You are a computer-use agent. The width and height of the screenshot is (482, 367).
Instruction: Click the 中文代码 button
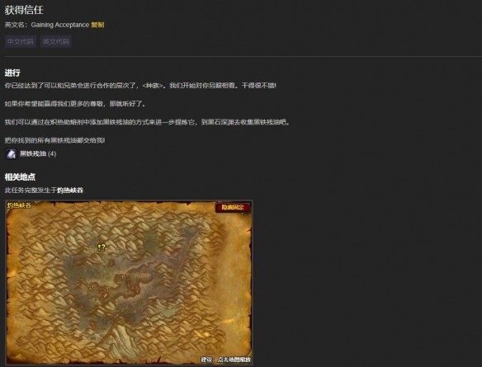21,41
